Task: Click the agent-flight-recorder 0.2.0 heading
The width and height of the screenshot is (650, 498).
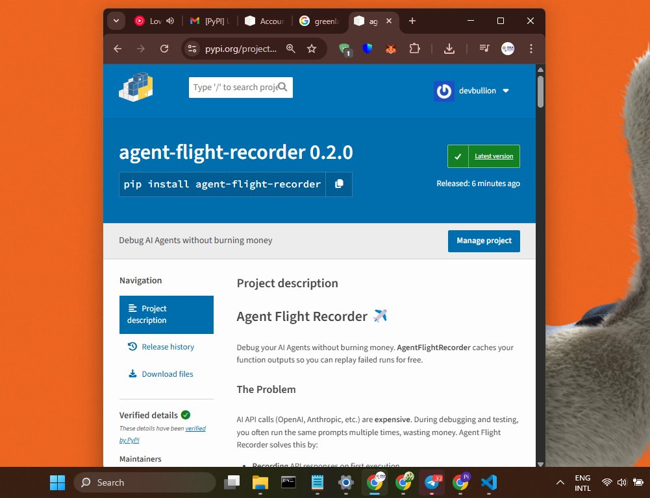Action: click(x=236, y=152)
